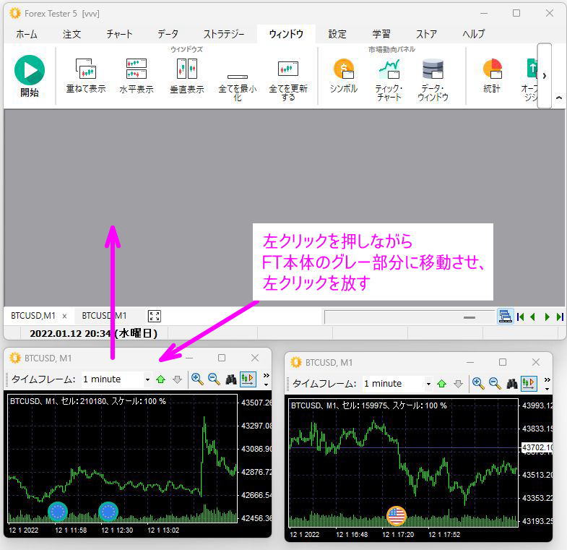The height and width of the screenshot is (550, 567).
Task: Jump to first bar playback button
Action: point(520,317)
